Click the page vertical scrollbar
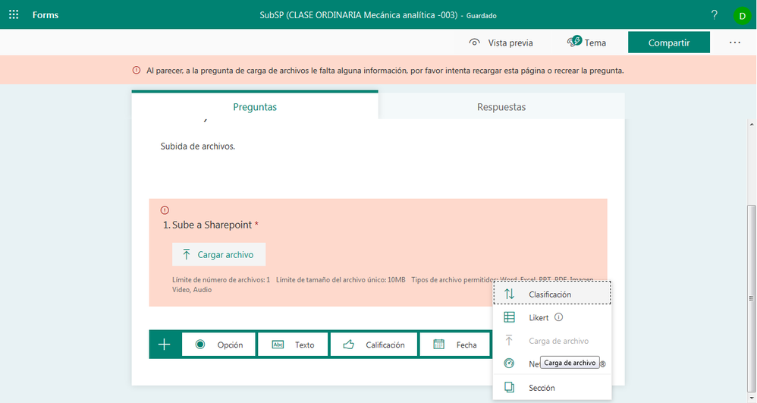The height and width of the screenshot is (403, 757). click(751, 298)
